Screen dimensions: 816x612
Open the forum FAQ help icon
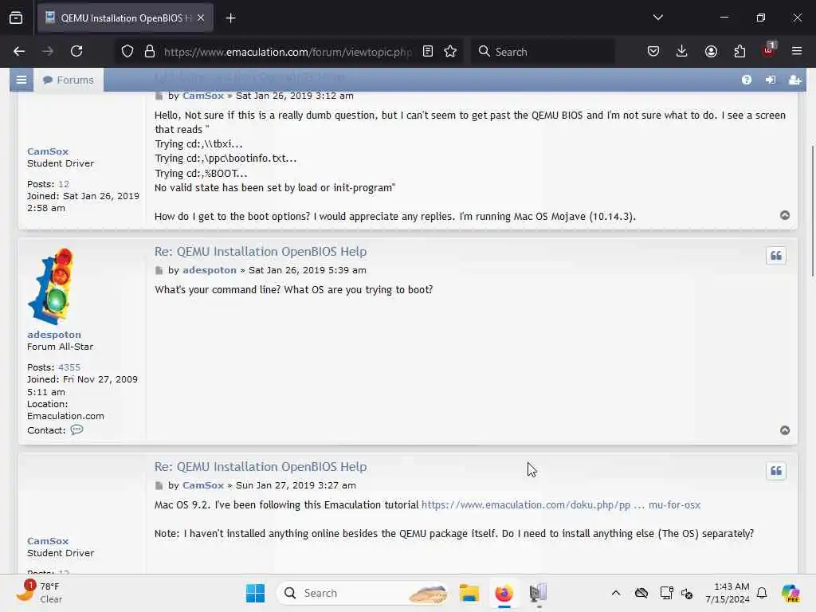pyautogui.click(x=746, y=80)
